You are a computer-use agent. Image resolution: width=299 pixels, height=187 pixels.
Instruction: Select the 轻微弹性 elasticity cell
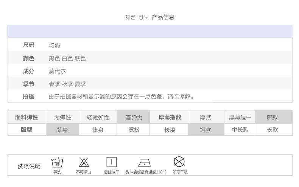coord(98,117)
